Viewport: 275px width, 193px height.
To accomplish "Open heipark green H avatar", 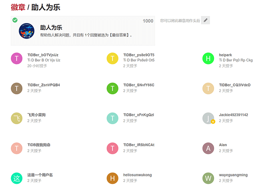I will (208, 58).
